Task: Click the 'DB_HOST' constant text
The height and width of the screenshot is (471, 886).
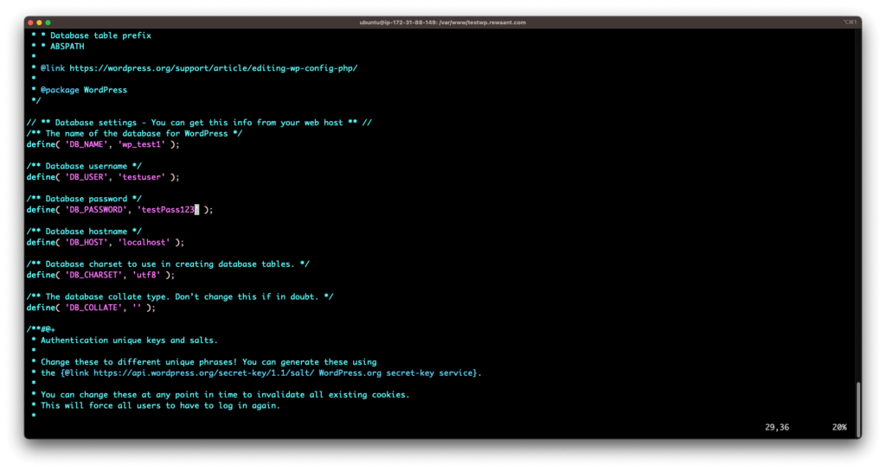Action: tap(87, 243)
